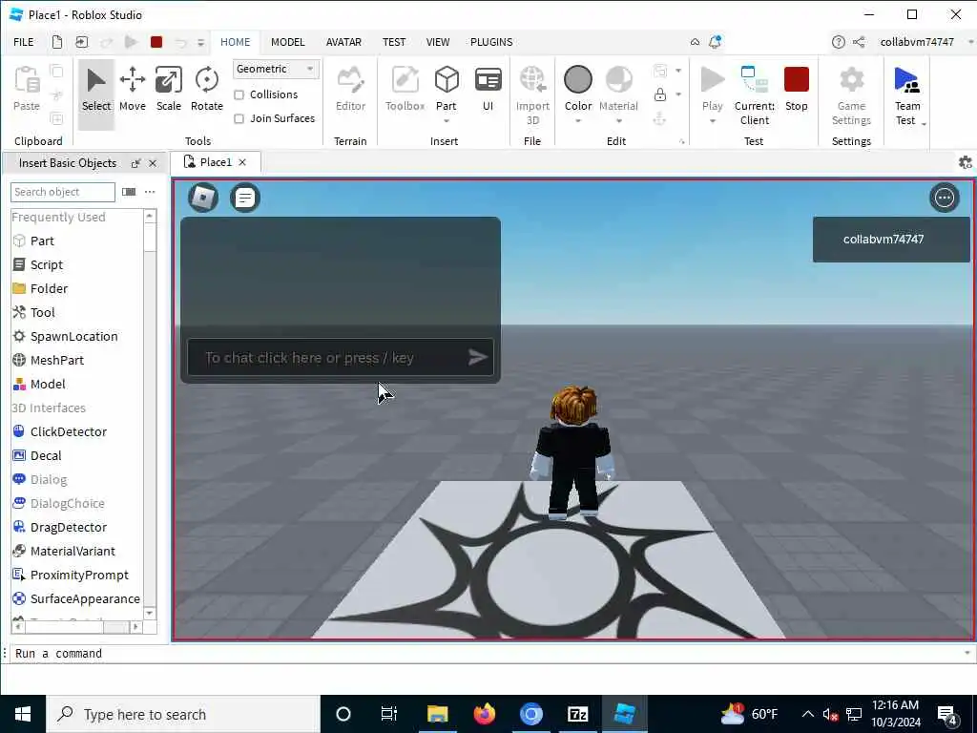The image size is (977, 733).
Task: Choose the Move tool
Action: point(132,90)
